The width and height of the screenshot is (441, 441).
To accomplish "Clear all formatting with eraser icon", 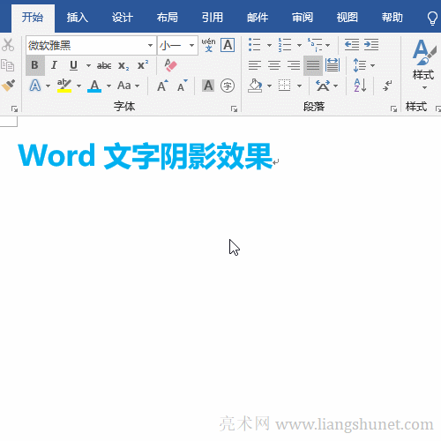I will (170, 65).
